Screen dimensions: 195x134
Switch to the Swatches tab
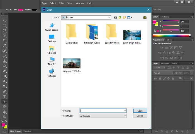click(165, 17)
